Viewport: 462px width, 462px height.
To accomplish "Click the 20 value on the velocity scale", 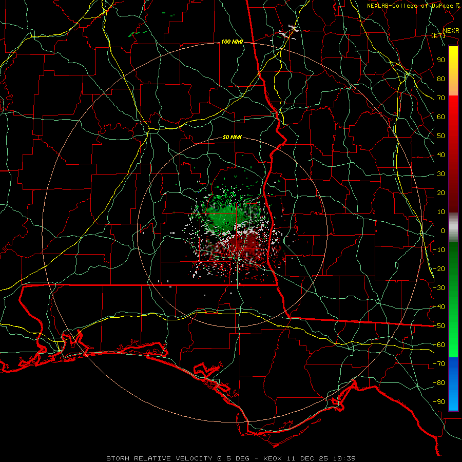I will [441, 193].
